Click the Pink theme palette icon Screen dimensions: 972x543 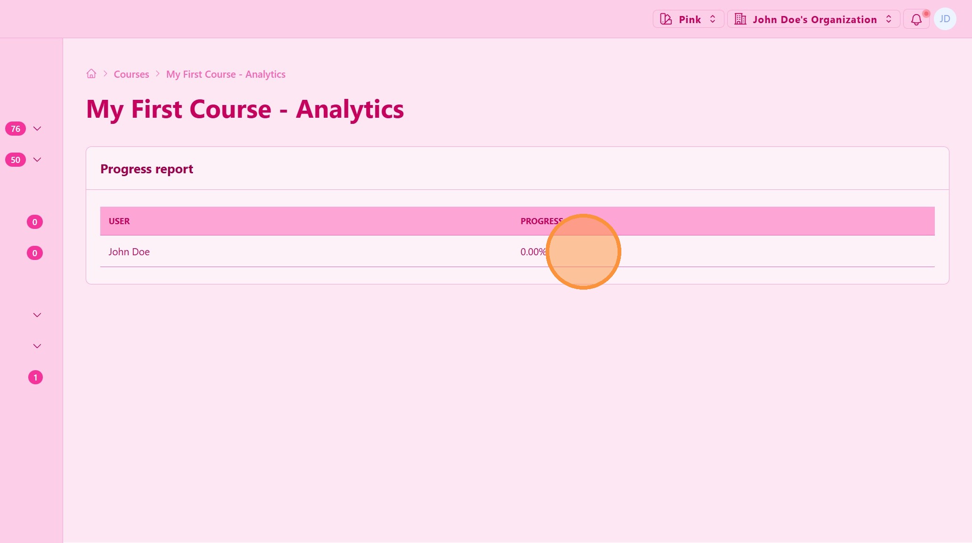pyautogui.click(x=666, y=19)
